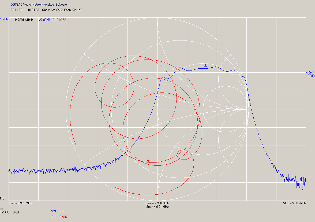315x222 pixels.
Task: Click the 'TX Att. = 0 dB' setting
Action: 9,212
